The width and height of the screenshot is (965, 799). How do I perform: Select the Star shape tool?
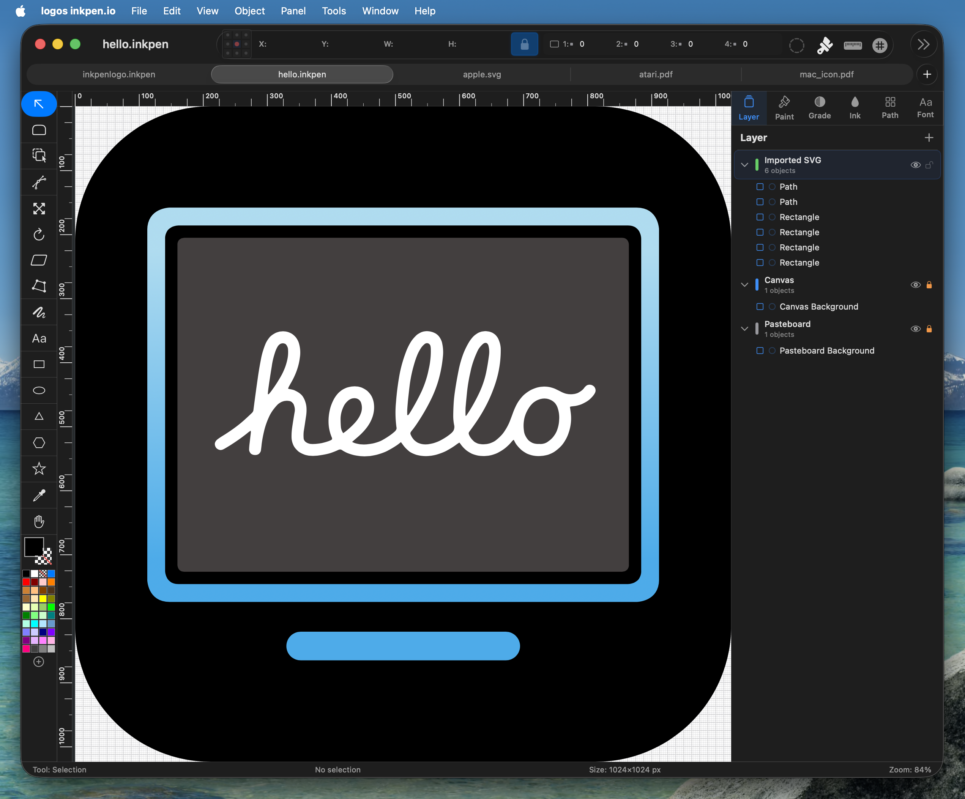click(x=39, y=469)
